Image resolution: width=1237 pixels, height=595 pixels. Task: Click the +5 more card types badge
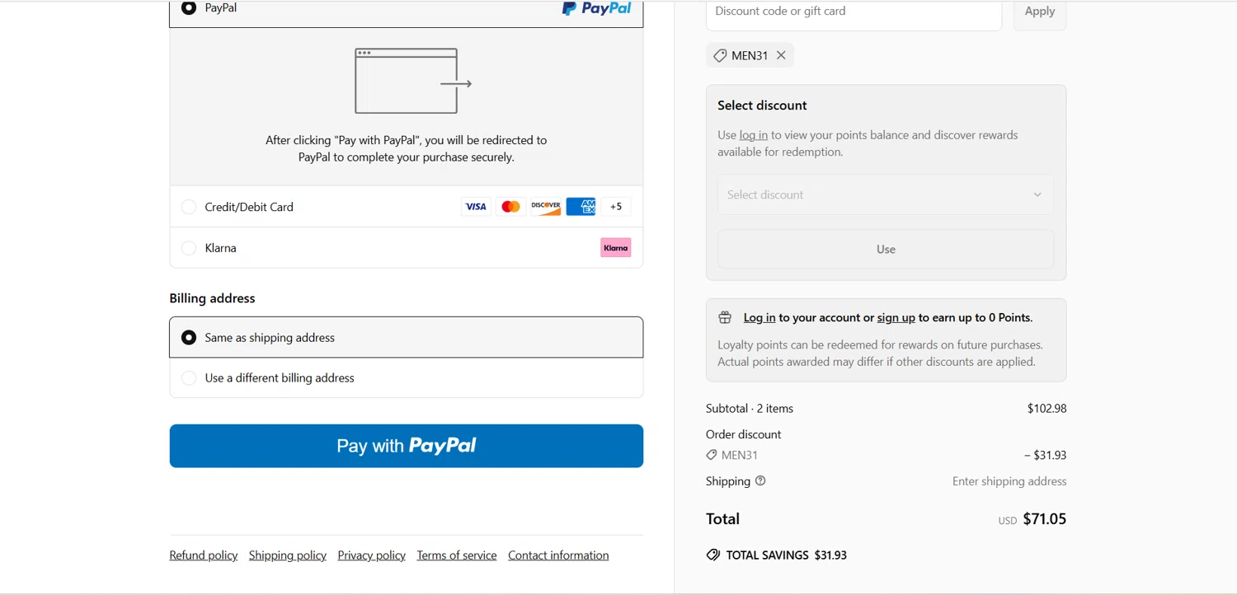(616, 207)
